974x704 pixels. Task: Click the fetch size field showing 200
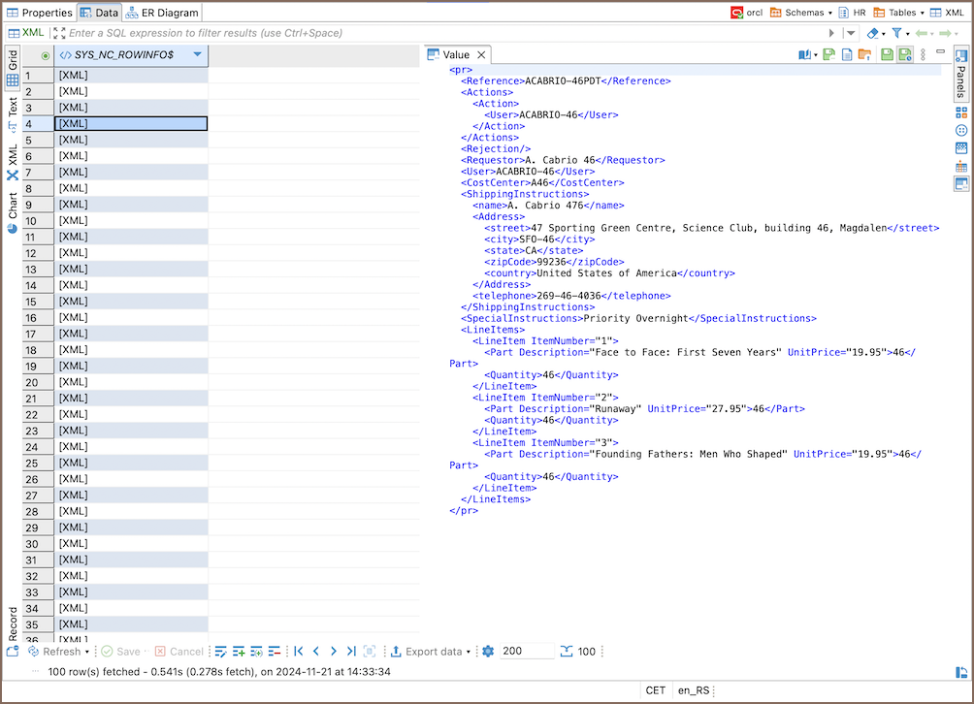click(x=527, y=652)
